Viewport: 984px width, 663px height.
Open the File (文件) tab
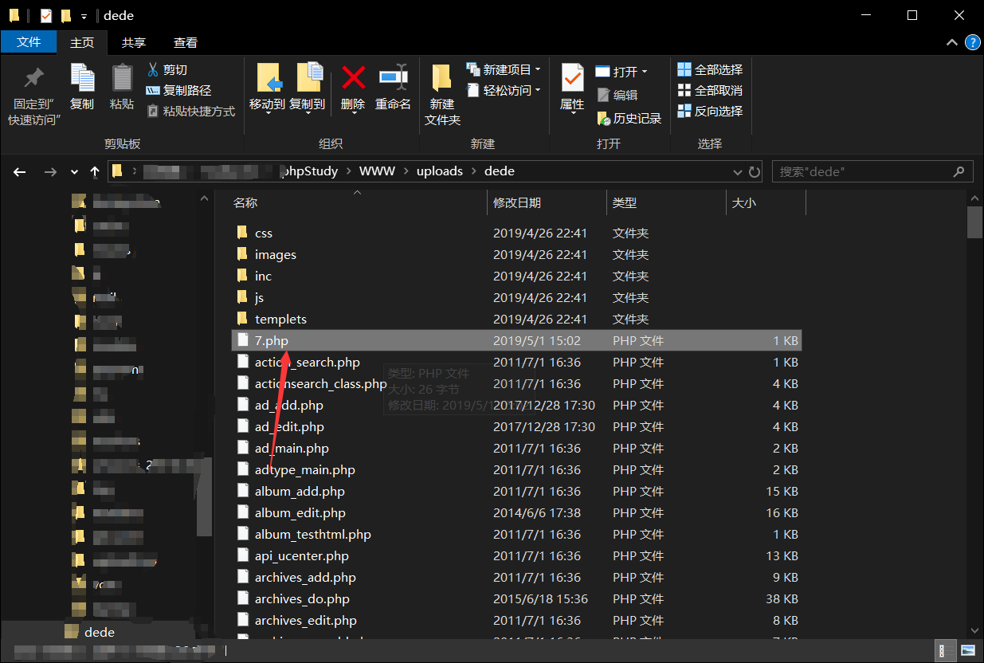tap(29, 42)
